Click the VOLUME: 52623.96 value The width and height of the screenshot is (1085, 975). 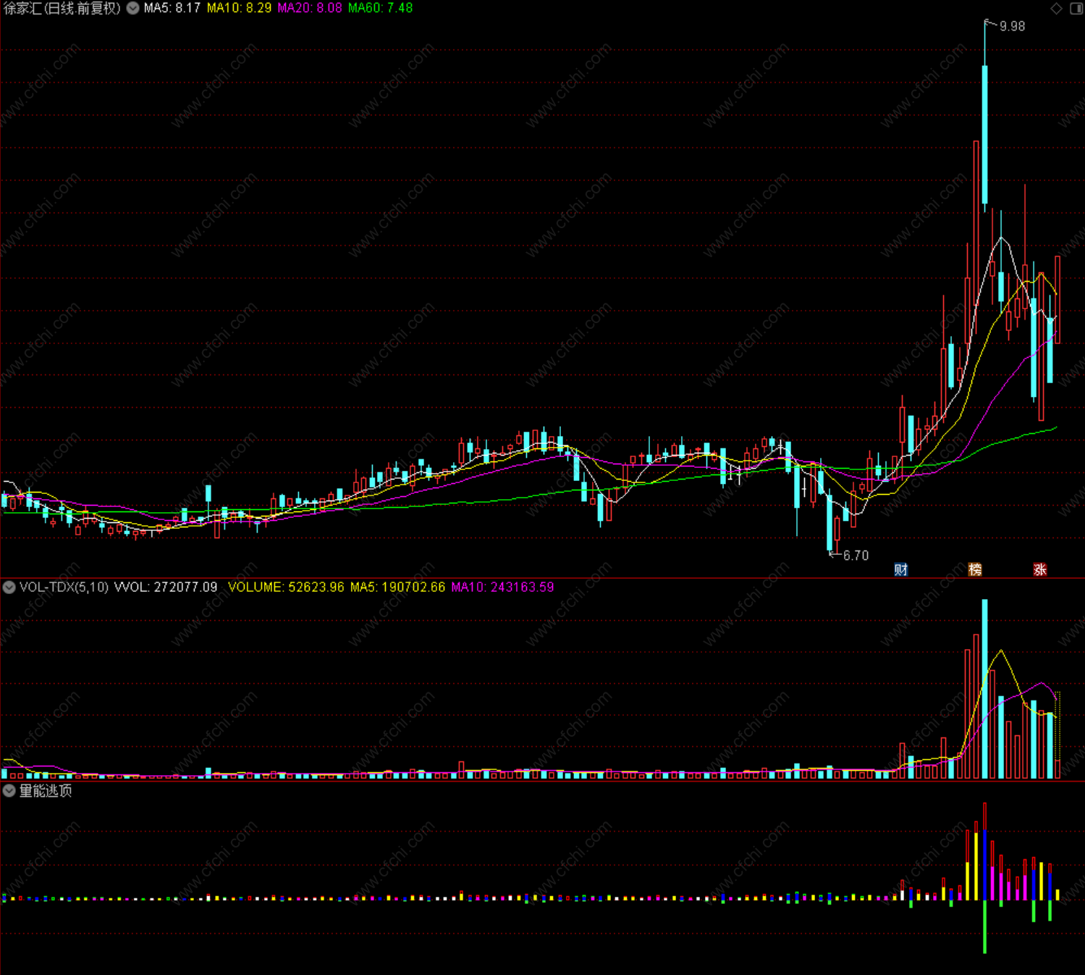(286, 587)
